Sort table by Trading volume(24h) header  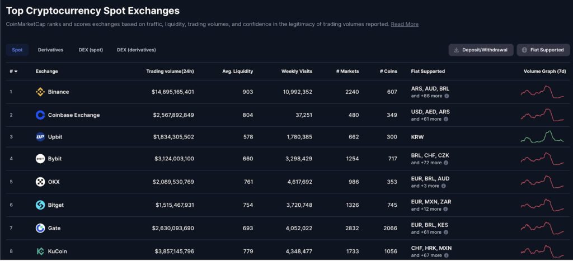170,72
